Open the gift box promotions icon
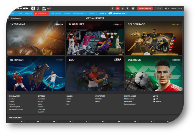This screenshot has width=196, height=135. coord(133,9)
